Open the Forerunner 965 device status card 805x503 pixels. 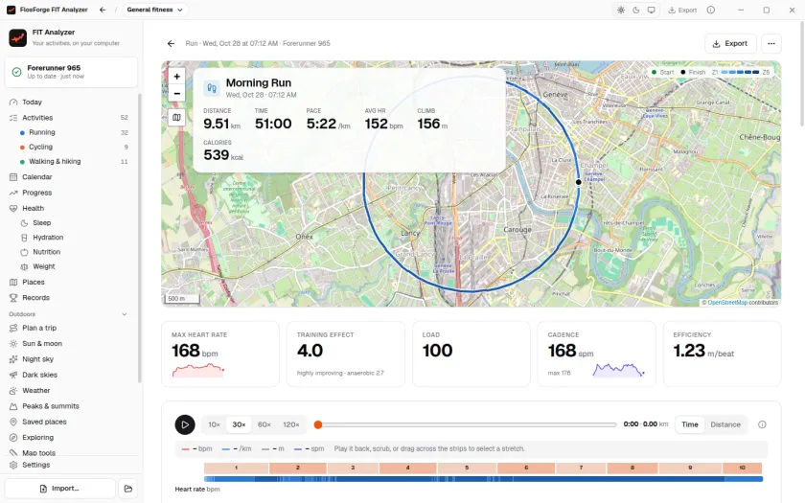pos(71,72)
